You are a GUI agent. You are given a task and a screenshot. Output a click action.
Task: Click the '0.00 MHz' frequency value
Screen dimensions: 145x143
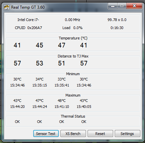pyautogui.click(x=72, y=20)
